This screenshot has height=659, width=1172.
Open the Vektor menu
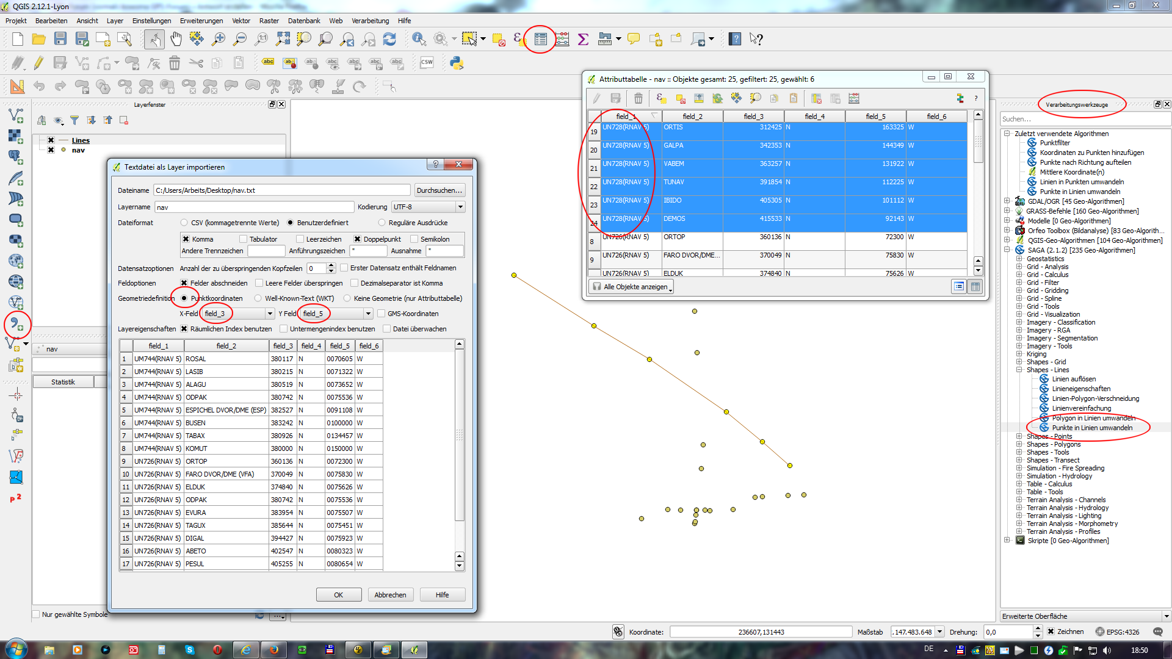(x=241, y=21)
